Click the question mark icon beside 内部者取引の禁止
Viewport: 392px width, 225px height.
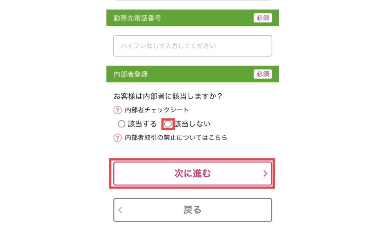tap(118, 138)
